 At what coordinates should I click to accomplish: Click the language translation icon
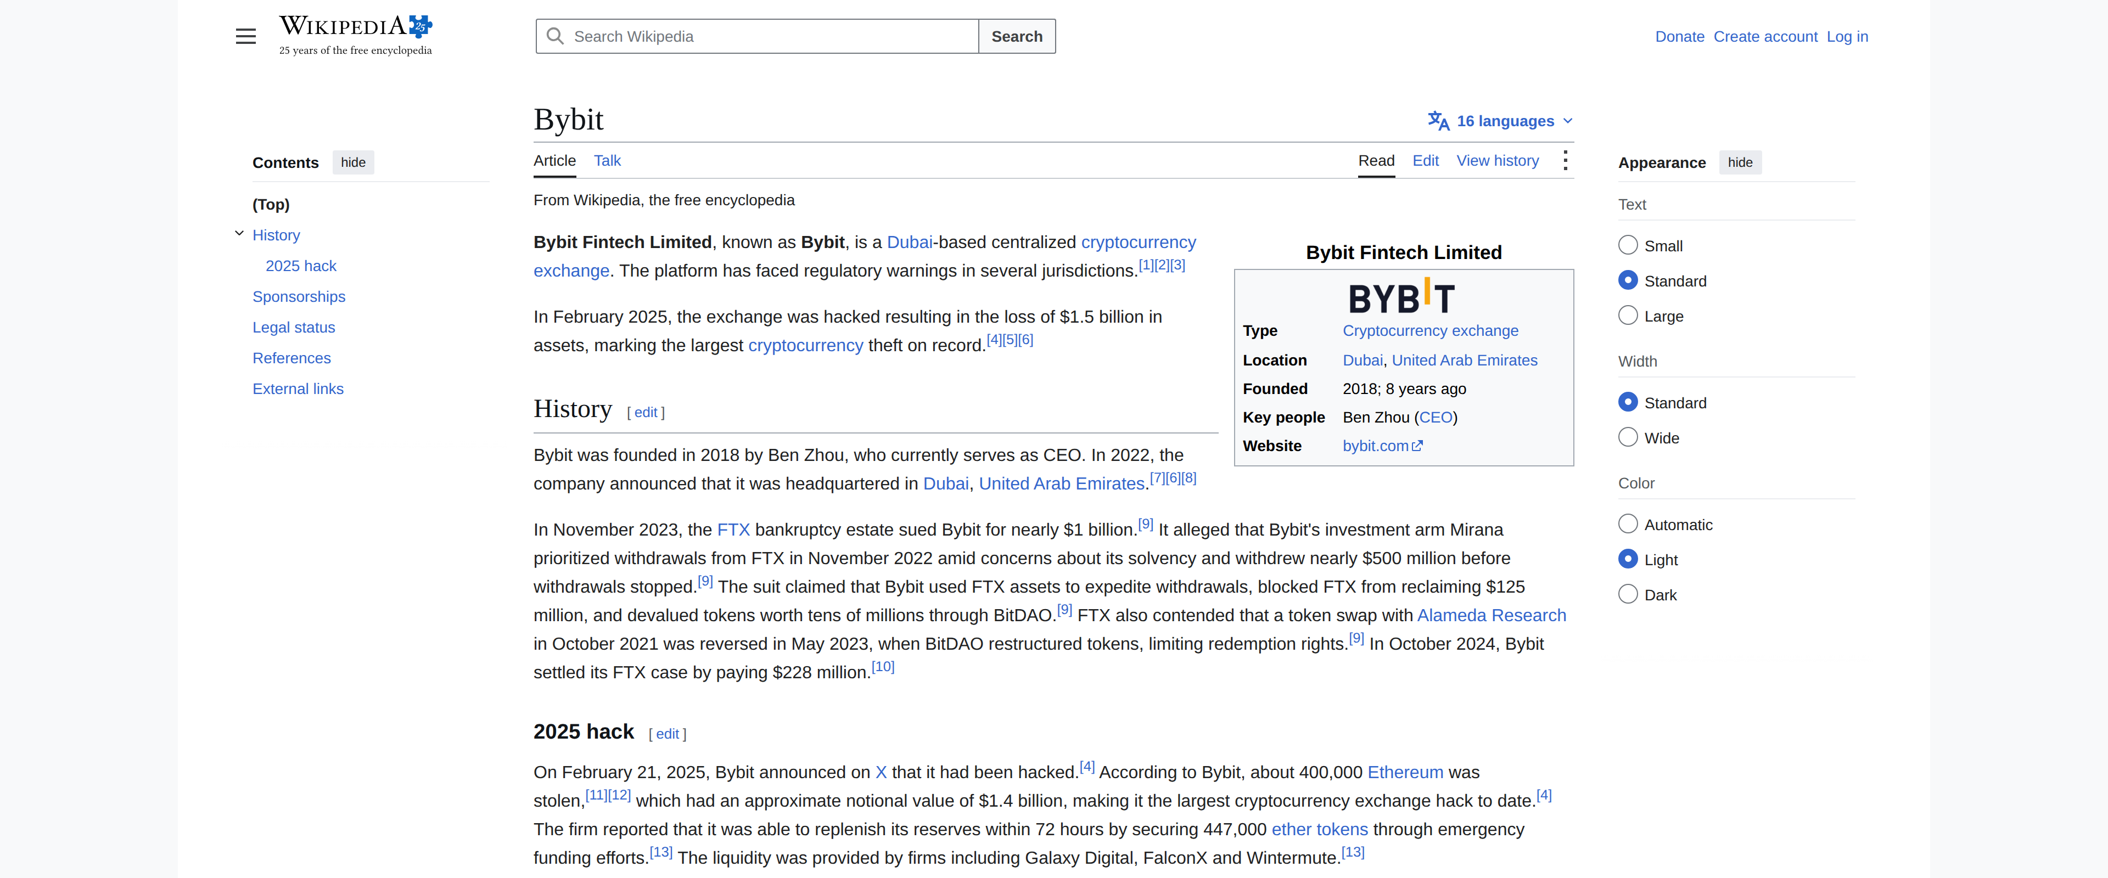[x=1438, y=121]
